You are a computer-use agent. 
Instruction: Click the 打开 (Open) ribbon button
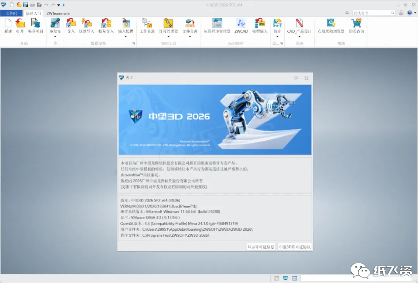(x=20, y=26)
